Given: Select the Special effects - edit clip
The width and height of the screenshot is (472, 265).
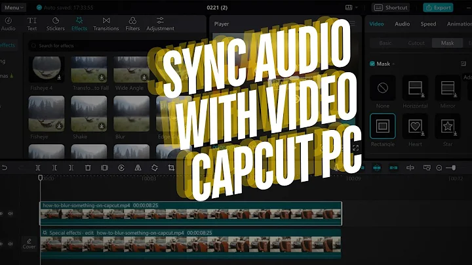Looking at the screenshot, I should 191,243.
